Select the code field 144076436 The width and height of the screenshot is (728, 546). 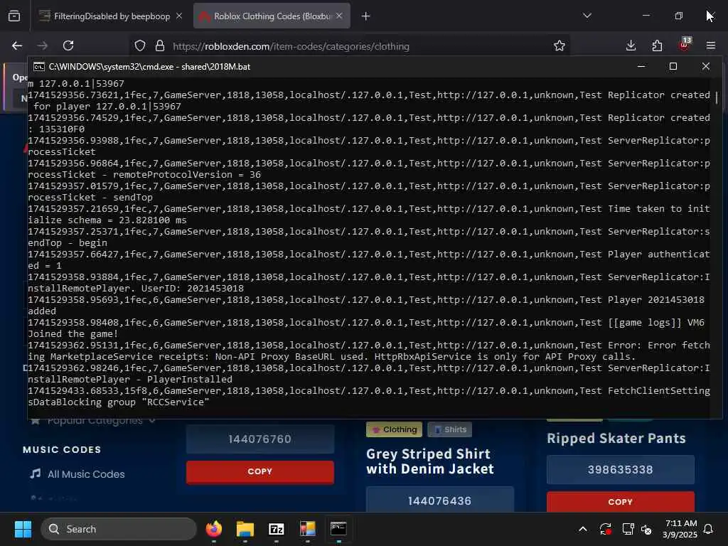pyautogui.click(x=439, y=500)
